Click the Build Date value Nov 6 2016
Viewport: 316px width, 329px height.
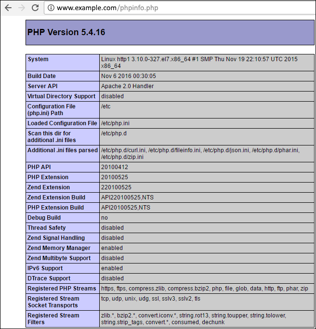(128, 76)
